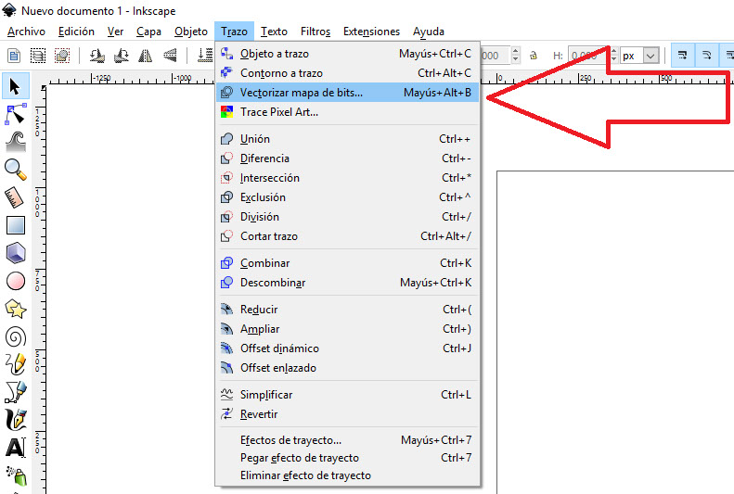Select the 3D Box tool
The width and height of the screenshot is (734, 494).
[16, 253]
